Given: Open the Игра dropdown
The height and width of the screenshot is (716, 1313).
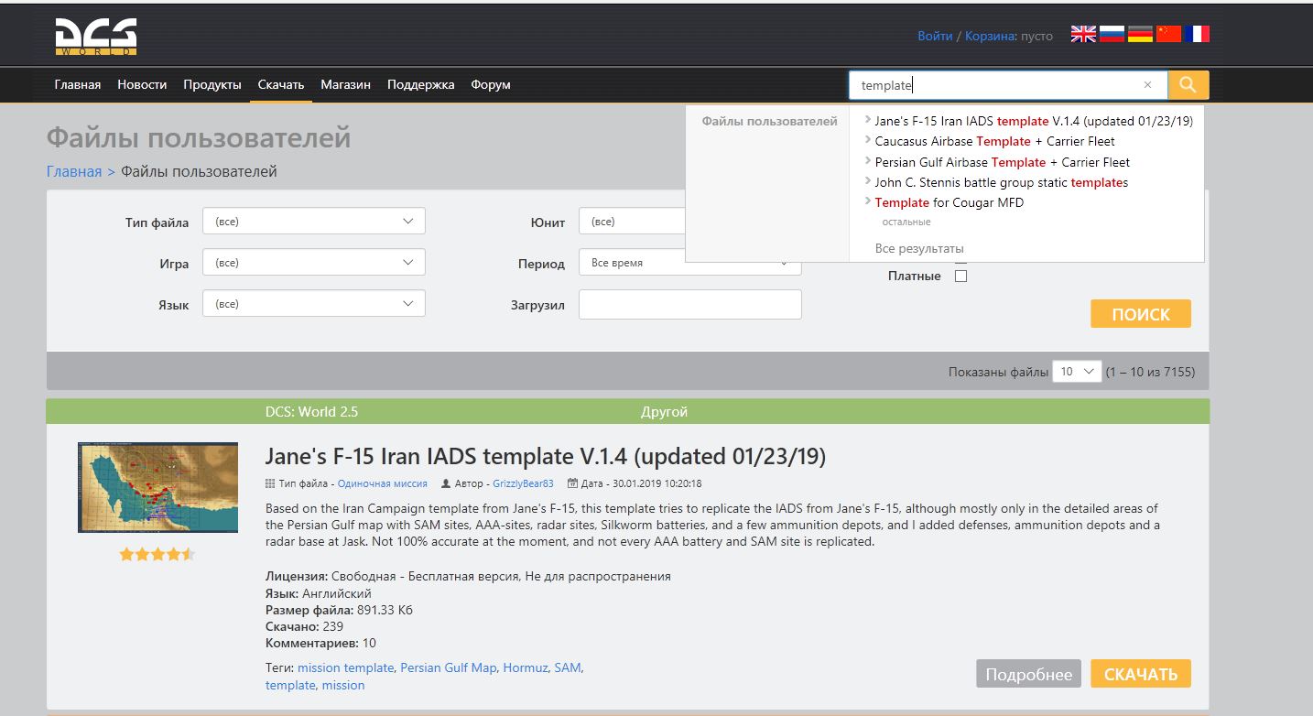Looking at the screenshot, I should (x=314, y=263).
